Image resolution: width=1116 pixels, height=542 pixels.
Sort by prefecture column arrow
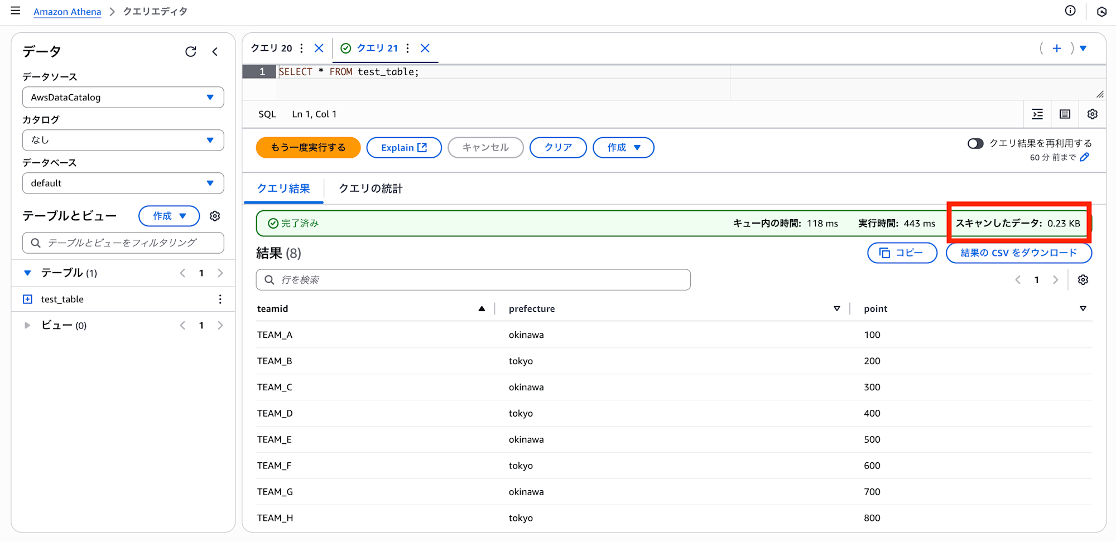[x=837, y=309]
